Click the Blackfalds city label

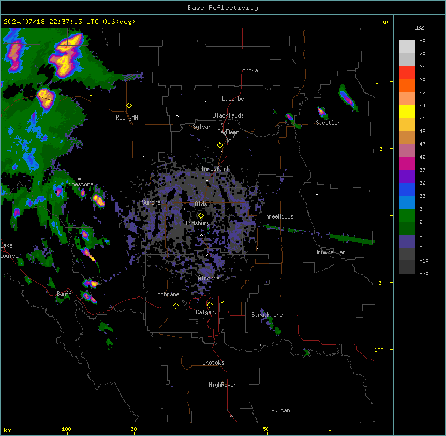[228, 115]
